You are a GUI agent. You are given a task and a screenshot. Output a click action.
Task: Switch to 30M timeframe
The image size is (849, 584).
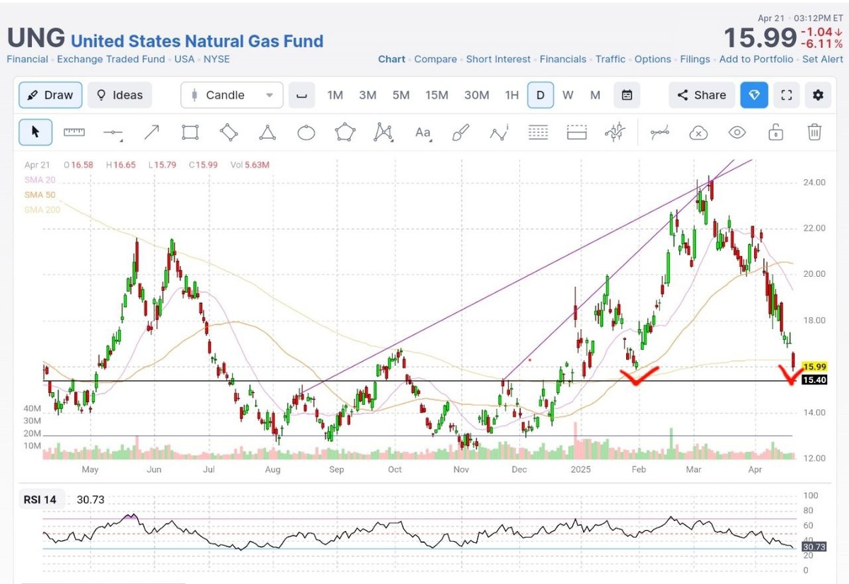pos(477,95)
